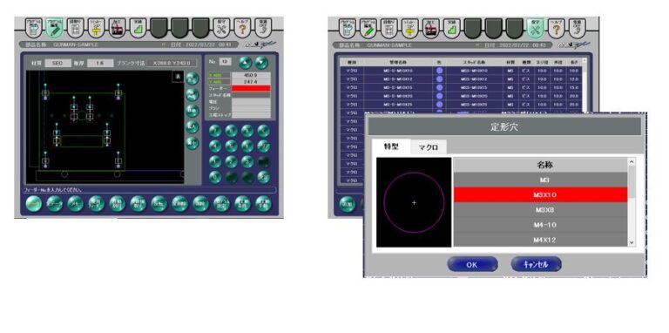Click the up-arrow round button beside No. field

tap(246, 63)
